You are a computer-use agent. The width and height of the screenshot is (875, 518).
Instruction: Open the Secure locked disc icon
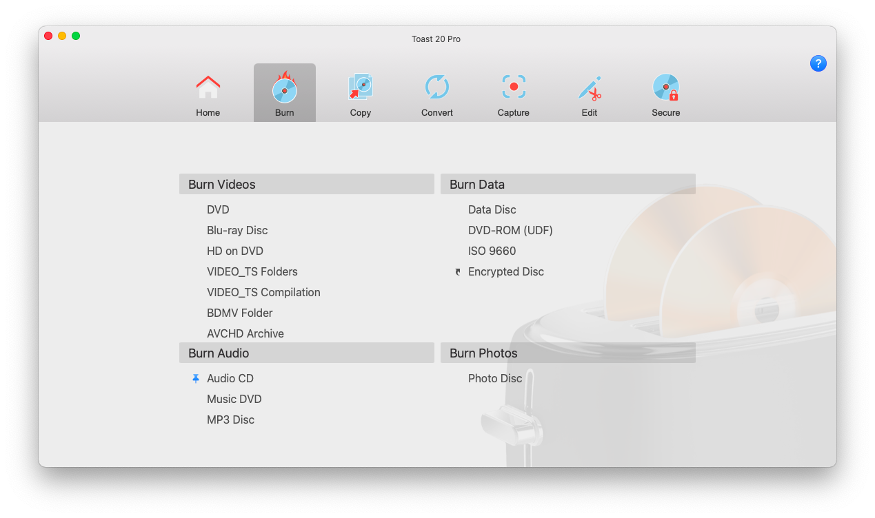click(666, 87)
